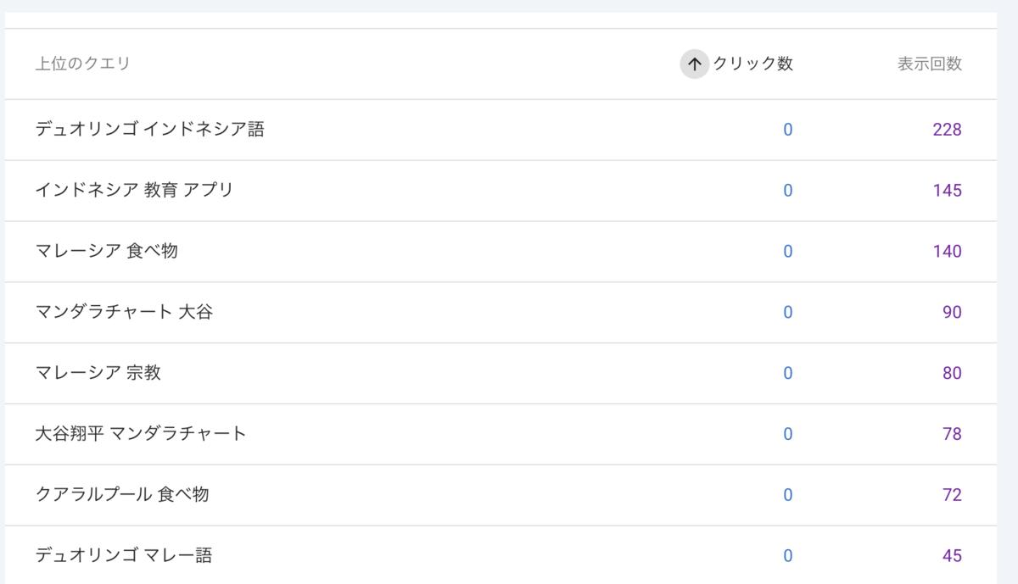This screenshot has width=1018, height=584.
Task: Click the sort arrow icon beside クリック数
Action: tap(695, 64)
